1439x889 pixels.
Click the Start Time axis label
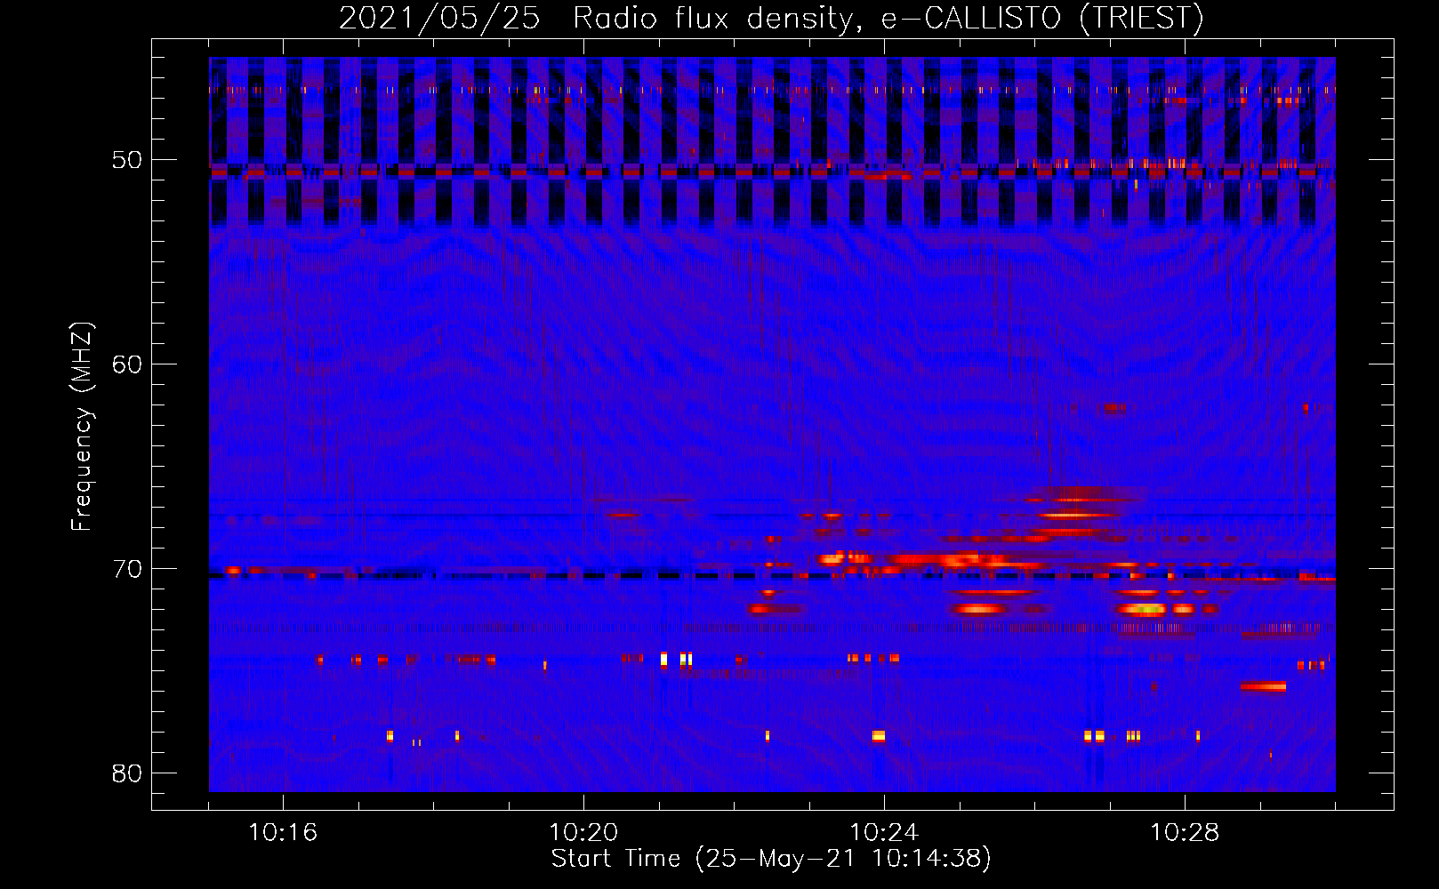tap(771, 859)
